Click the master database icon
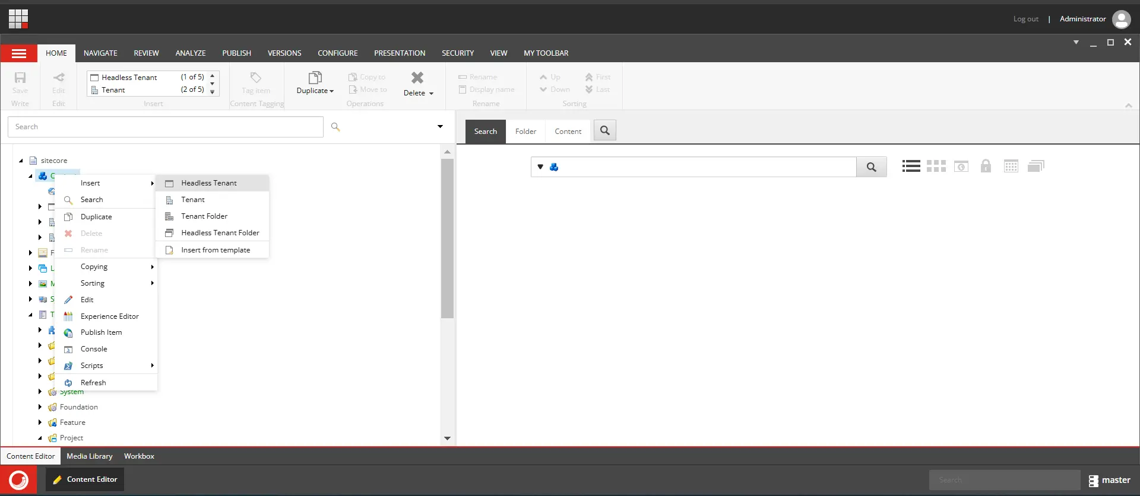The image size is (1140, 496). tap(1093, 481)
